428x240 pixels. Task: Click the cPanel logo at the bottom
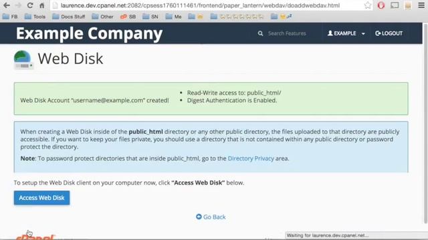click(x=35, y=237)
